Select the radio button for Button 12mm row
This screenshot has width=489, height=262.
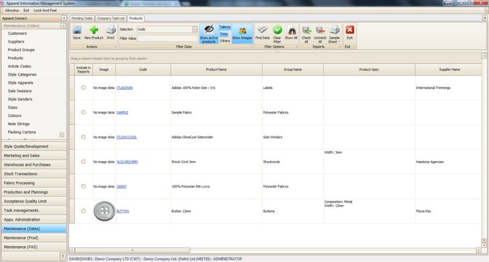coord(83,211)
